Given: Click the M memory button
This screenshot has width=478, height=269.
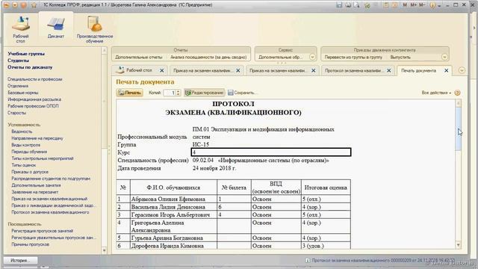Looking at the screenshot, I should [405, 5].
